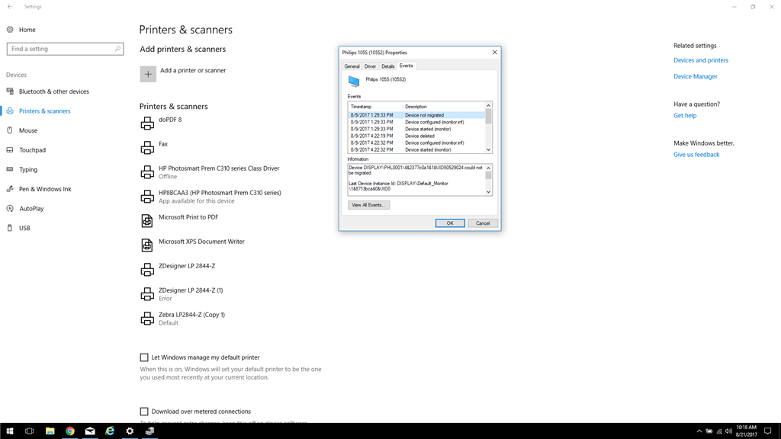This screenshot has width=781, height=439.
Task: Select the Events tab
Action: tap(406, 66)
